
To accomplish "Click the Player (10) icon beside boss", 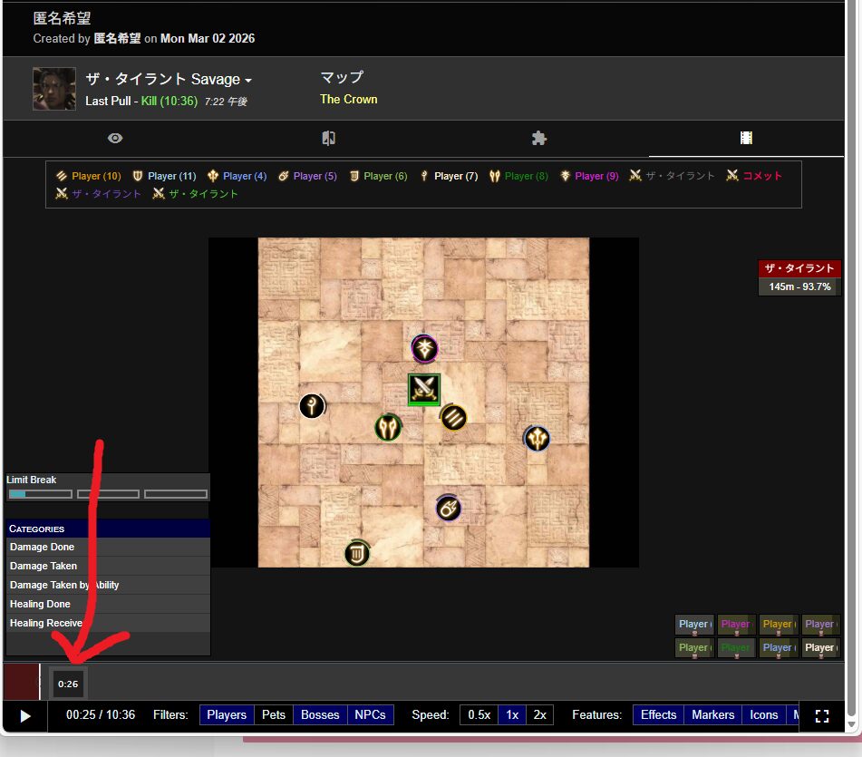I will (x=453, y=417).
